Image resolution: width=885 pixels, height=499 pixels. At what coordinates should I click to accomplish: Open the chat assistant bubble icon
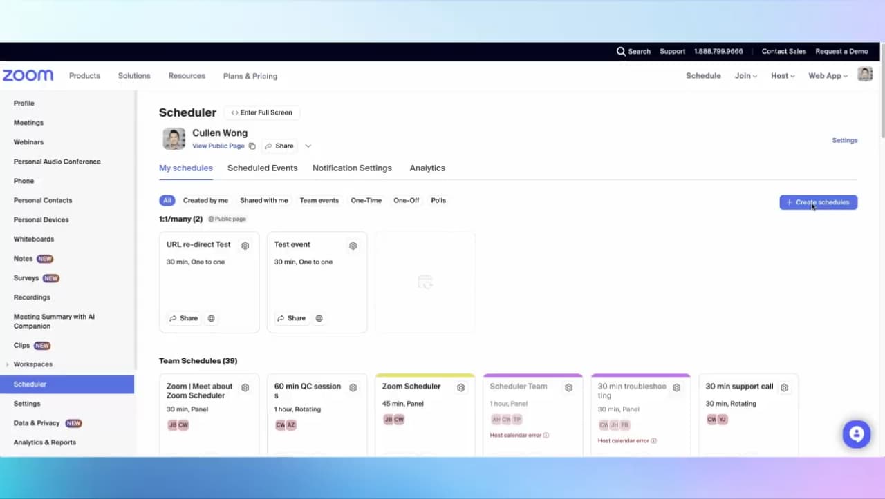point(856,434)
